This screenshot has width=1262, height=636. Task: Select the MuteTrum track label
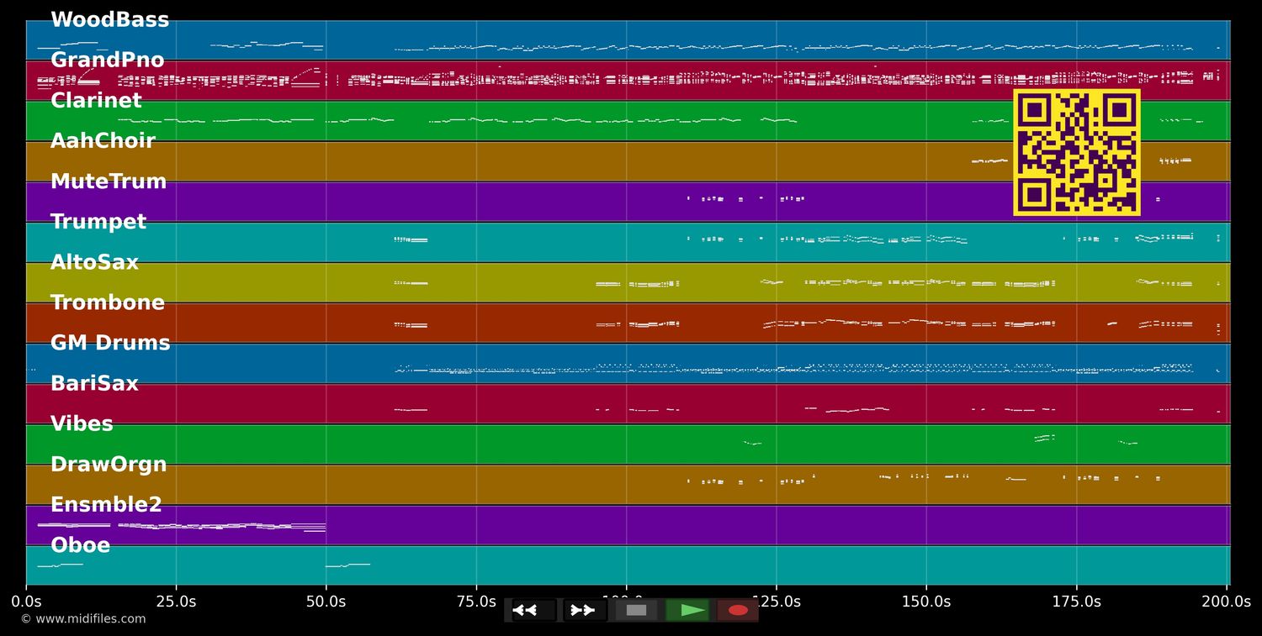(109, 181)
